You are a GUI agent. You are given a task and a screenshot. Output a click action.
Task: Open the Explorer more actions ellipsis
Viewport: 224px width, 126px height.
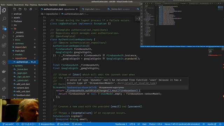pos(36,9)
